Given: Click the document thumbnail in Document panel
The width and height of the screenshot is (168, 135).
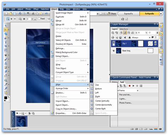Looking at the screenshot, I should 22,121.
